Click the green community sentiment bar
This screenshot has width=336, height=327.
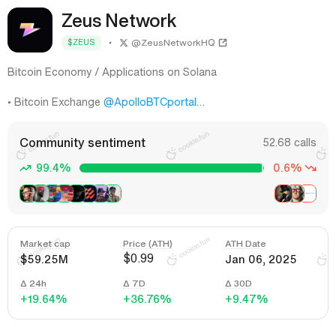click(x=171, y=168)
